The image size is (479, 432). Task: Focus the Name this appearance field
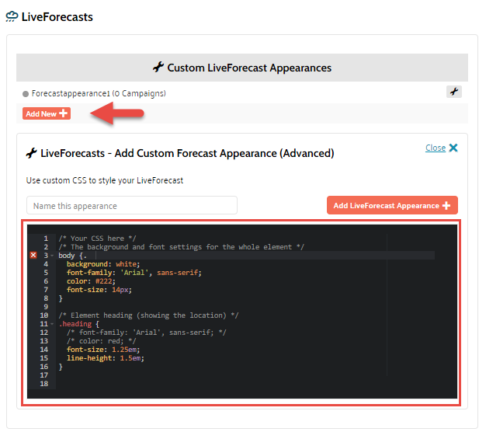(x=132, y=206)
